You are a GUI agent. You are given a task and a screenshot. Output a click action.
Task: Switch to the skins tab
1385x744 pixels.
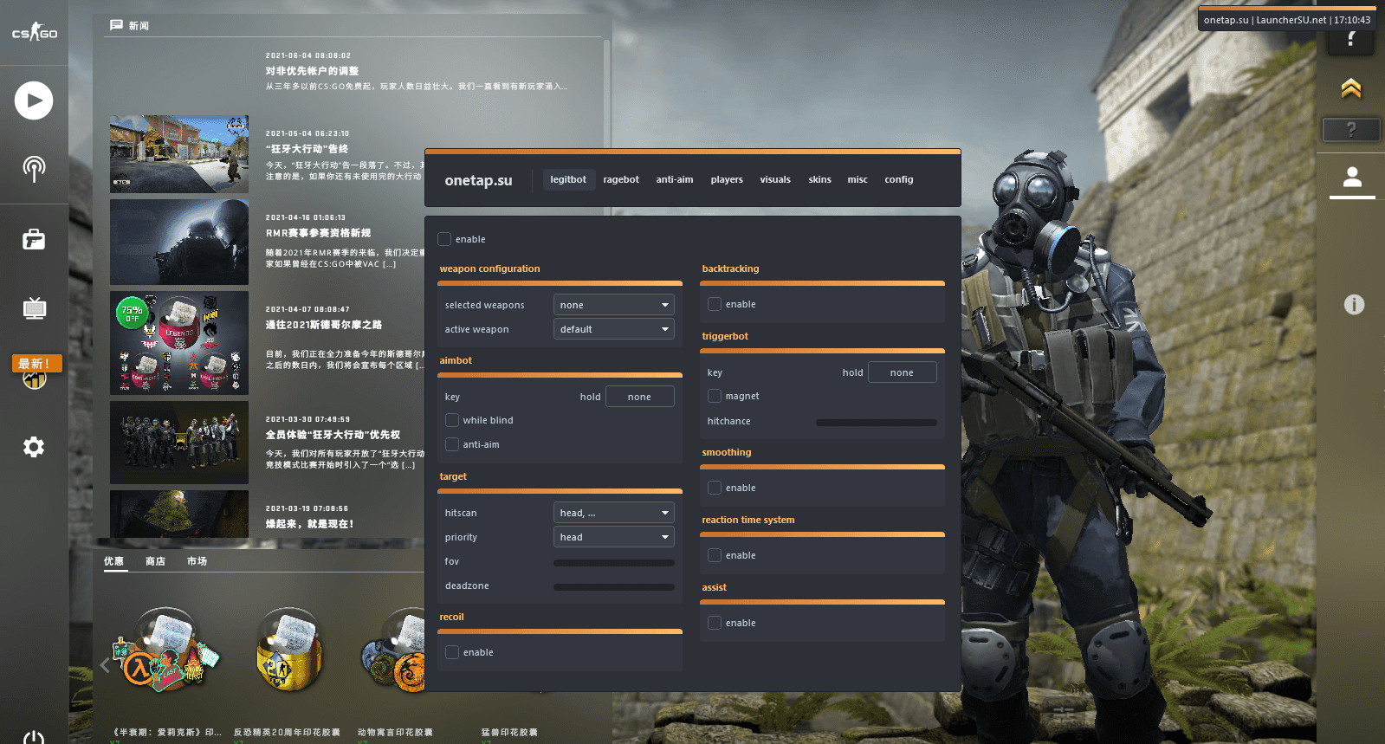click(819, 179)
